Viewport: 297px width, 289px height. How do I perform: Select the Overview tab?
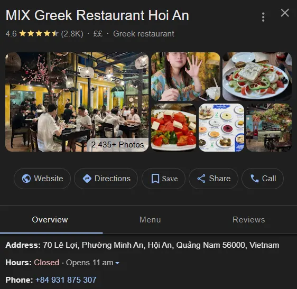pos(50,220)
